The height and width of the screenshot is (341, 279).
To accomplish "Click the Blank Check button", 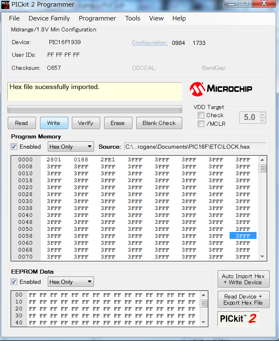I will [159, 123].
